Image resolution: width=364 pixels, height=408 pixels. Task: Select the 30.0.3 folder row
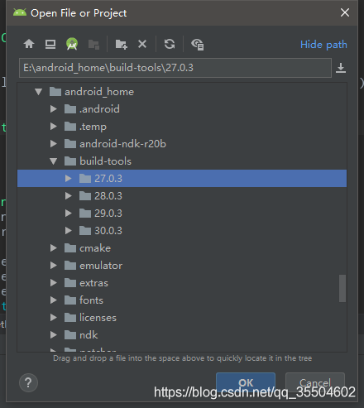tap(182, 231)
